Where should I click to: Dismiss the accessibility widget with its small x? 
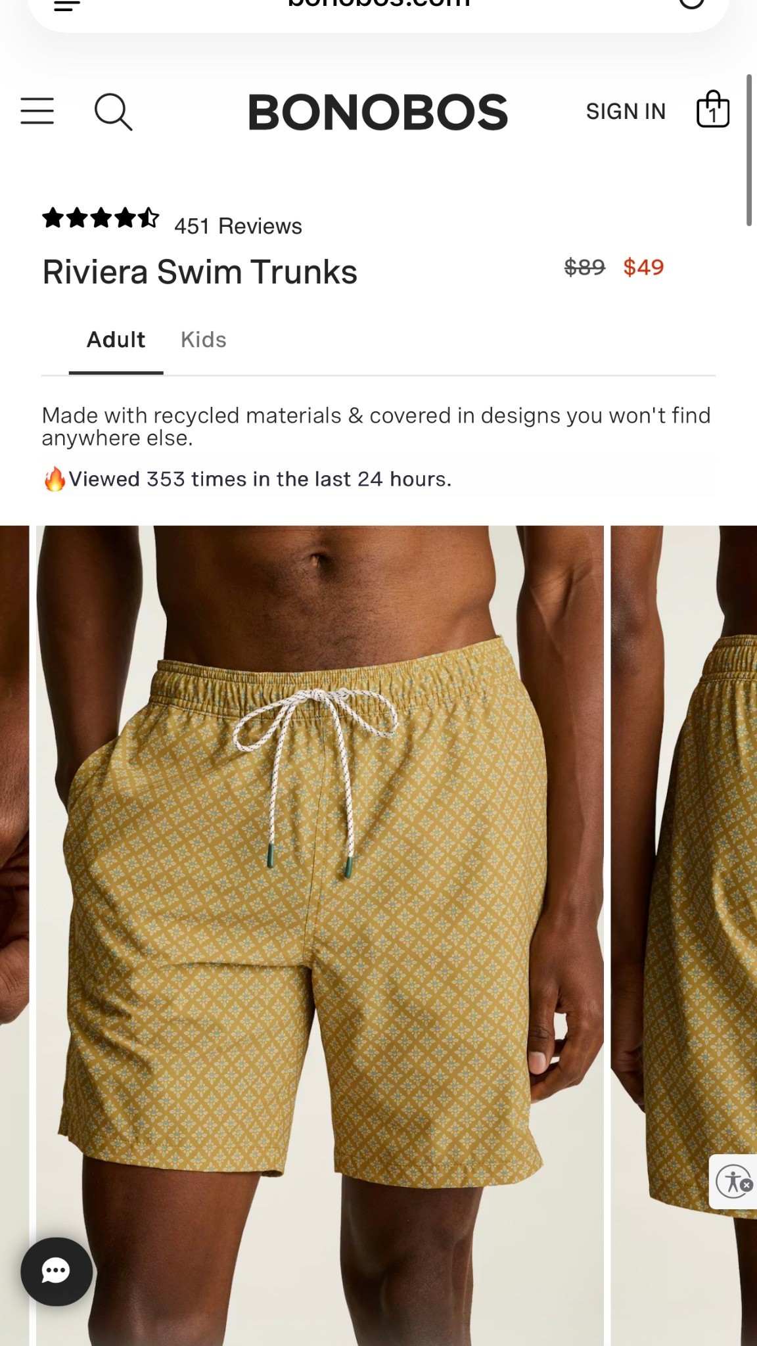pos(747,1185)
